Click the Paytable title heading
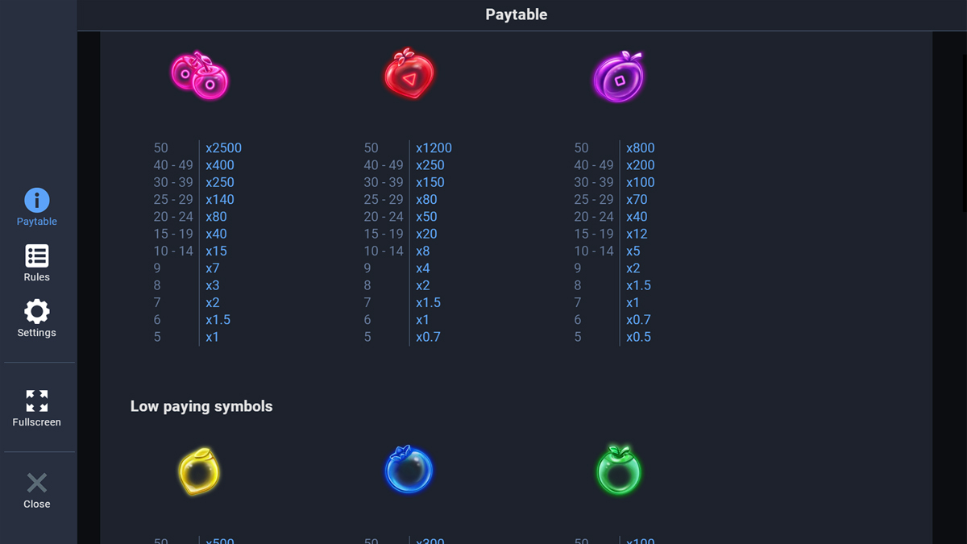 click(x=517, y=15)
